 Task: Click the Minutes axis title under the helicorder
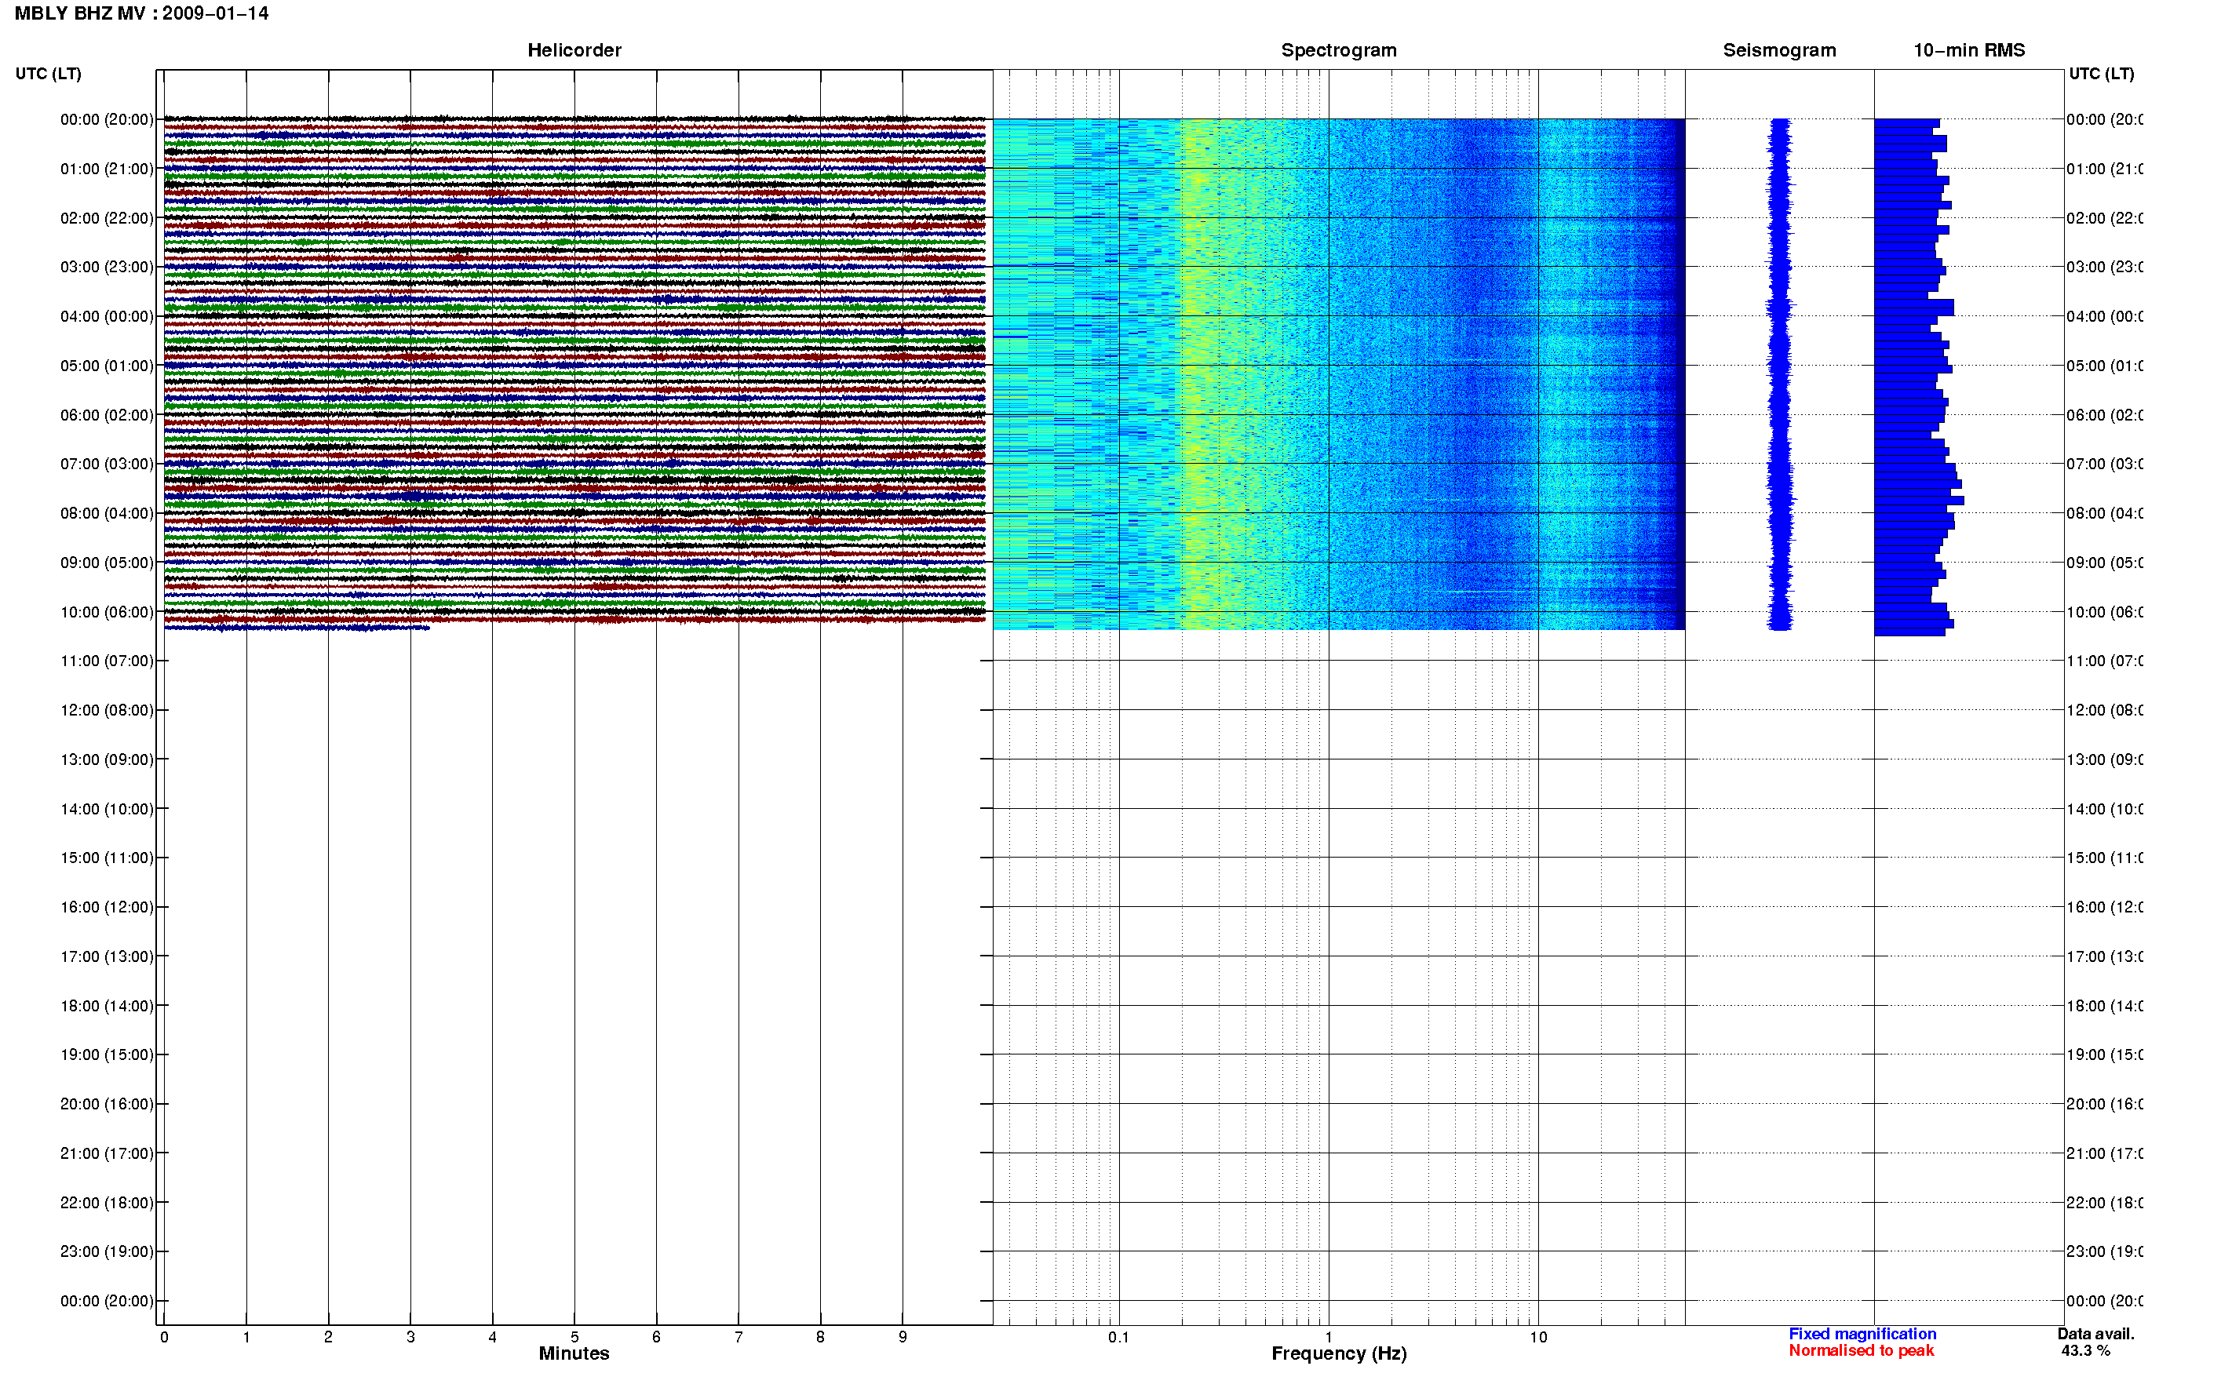574,1353
